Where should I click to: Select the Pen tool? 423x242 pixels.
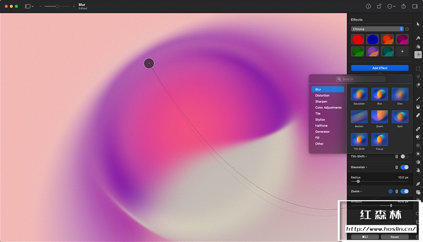418,184
